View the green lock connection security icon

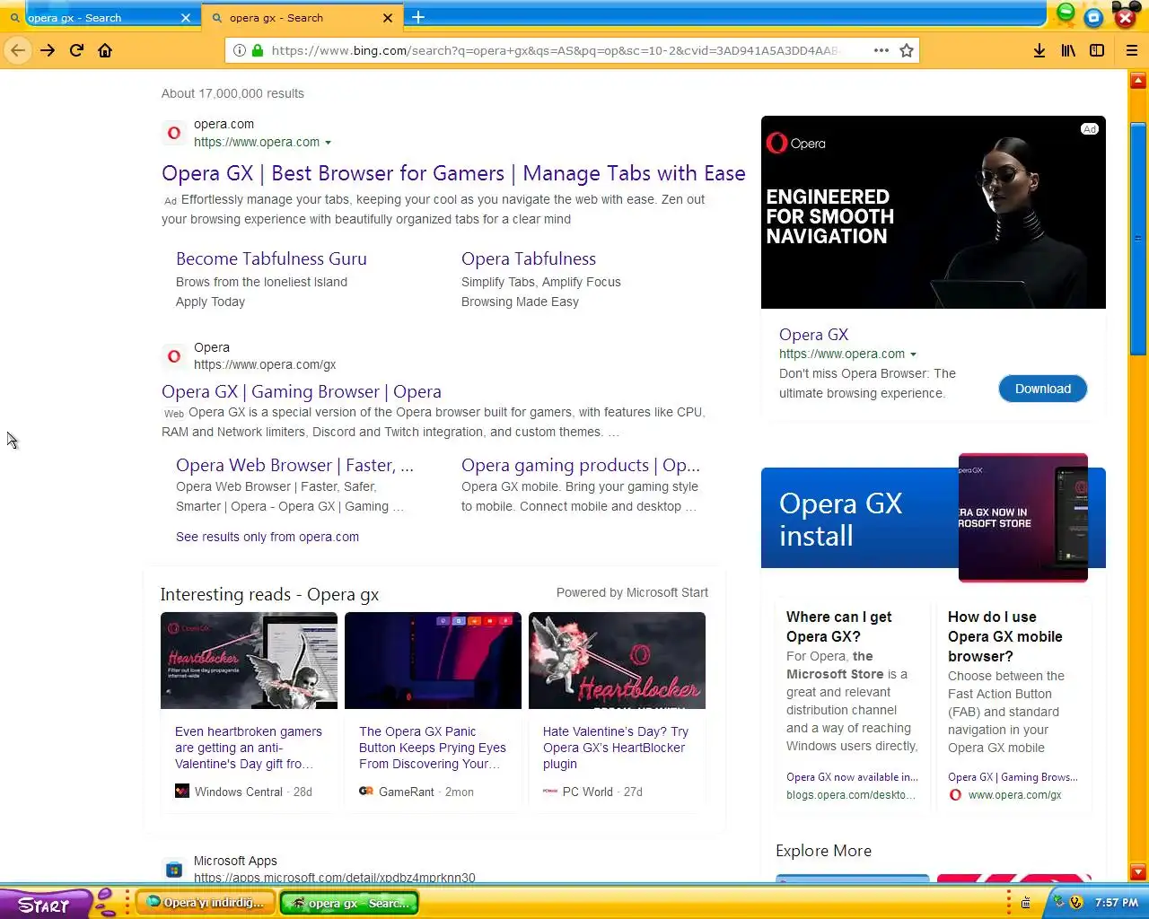(258, 50)
